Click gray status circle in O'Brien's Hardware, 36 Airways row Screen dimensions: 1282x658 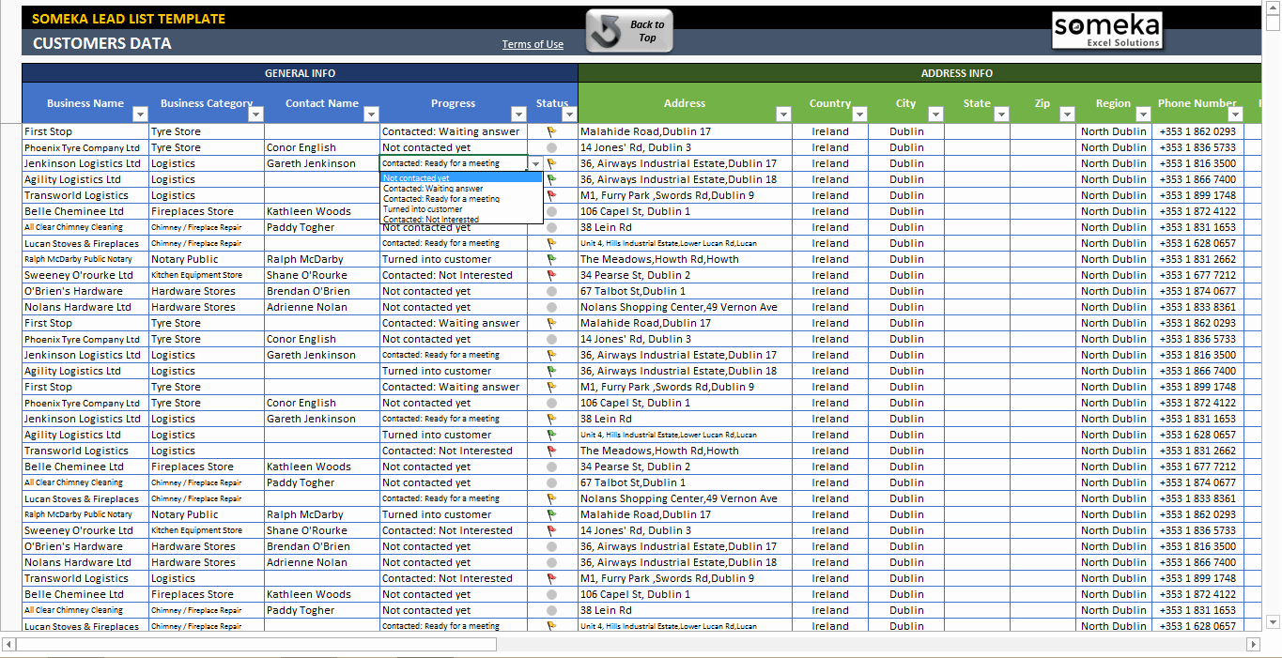point(552,546)
